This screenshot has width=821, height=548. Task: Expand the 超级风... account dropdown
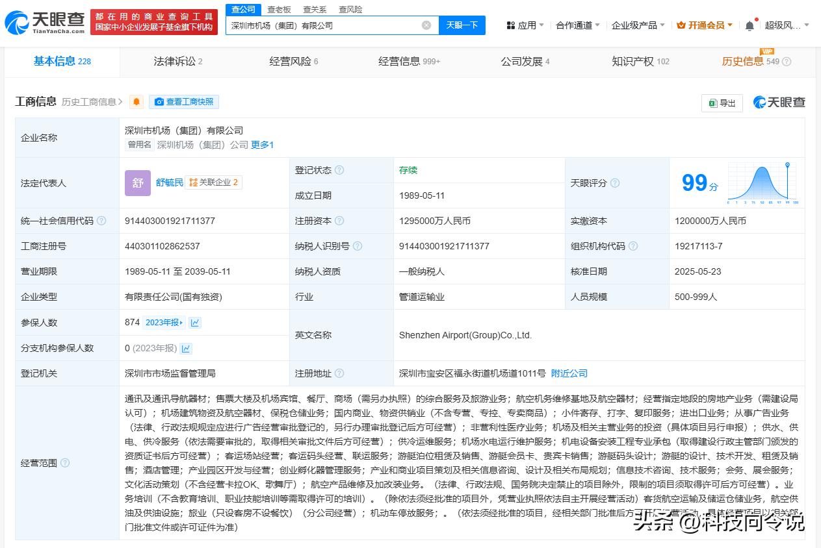(x=787, y=25)
